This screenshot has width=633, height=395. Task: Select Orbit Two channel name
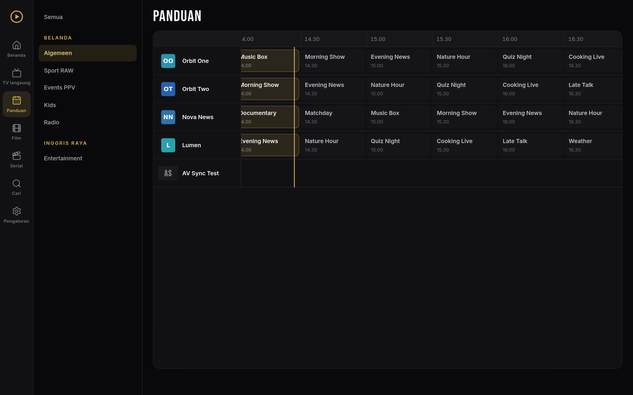(195, 89)
